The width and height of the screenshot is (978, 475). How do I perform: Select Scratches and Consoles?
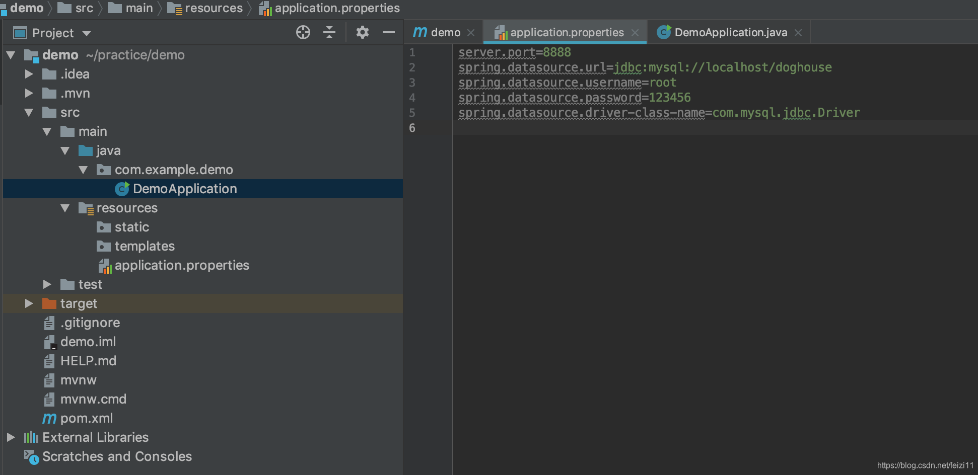click(117, 456)
